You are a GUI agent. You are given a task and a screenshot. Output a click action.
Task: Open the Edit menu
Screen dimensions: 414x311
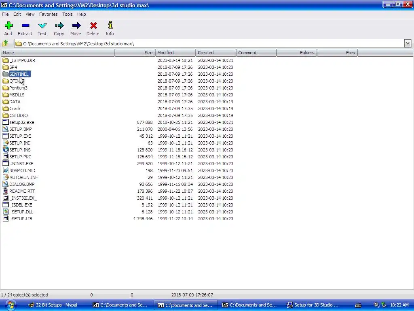(x=17, y=14)
